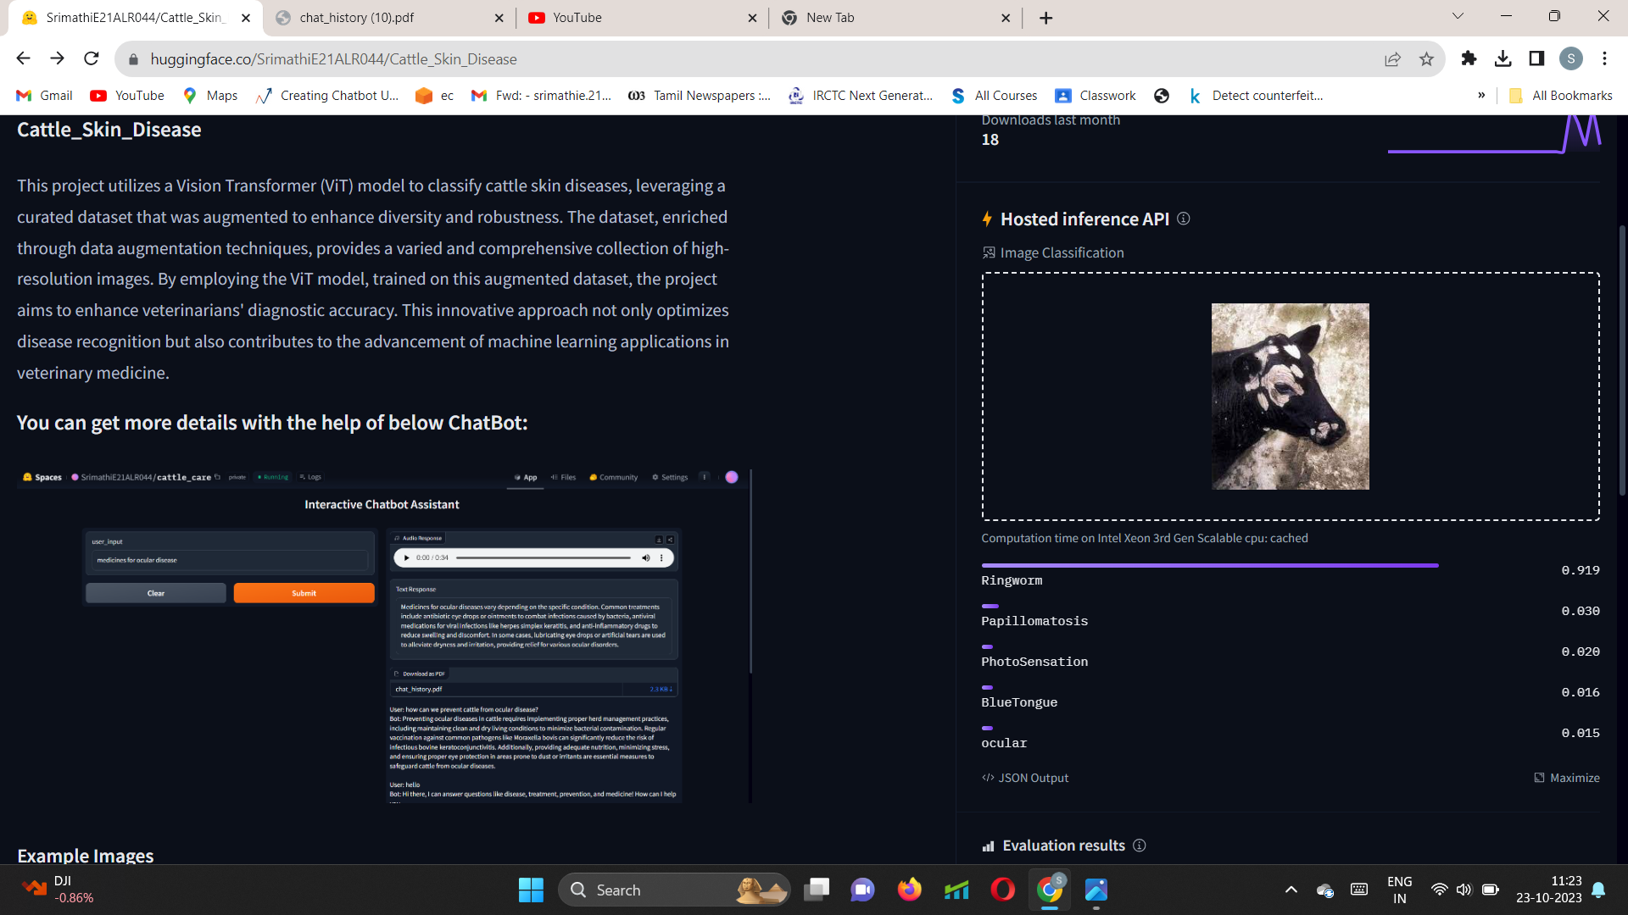1628x915 pixels.
Task: Toggle the browser side panel icon
Action: pyautogui.click(x=1536, y=58)
